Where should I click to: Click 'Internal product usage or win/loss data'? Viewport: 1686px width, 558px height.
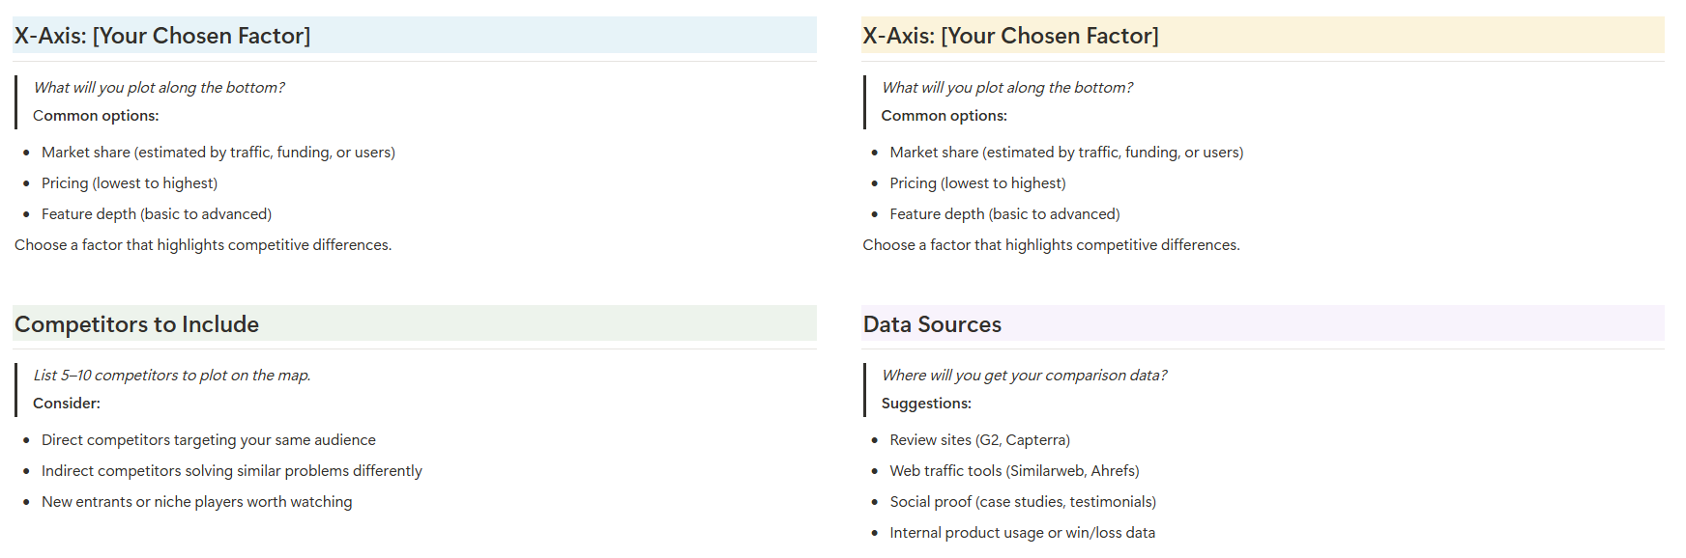click(1022, 533)
